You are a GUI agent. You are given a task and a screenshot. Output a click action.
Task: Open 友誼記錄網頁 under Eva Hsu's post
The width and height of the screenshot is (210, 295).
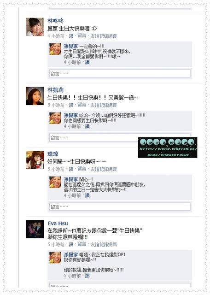(104, 244)
